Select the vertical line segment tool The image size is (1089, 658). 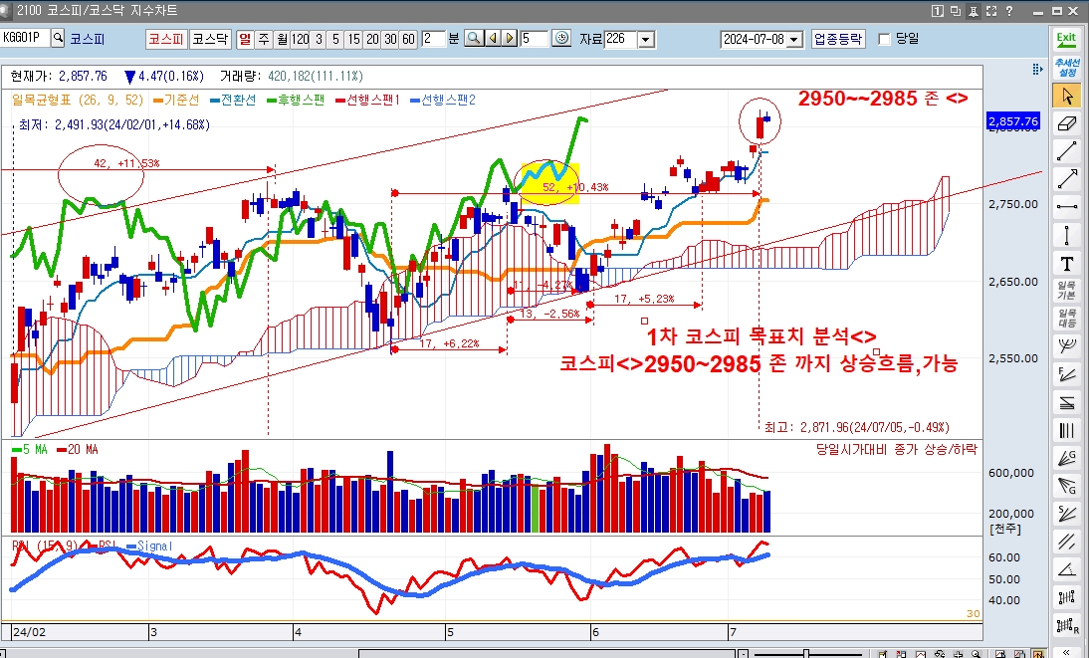(x=1067, y=235)
